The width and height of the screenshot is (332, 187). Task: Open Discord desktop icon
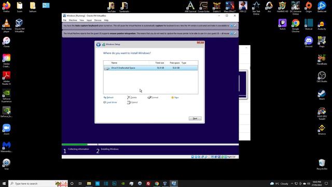(309, 42)
